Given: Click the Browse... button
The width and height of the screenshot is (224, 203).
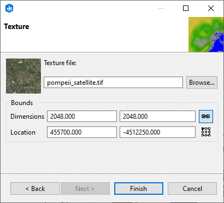Looking at the screenshot, I should tap(202, 83).
